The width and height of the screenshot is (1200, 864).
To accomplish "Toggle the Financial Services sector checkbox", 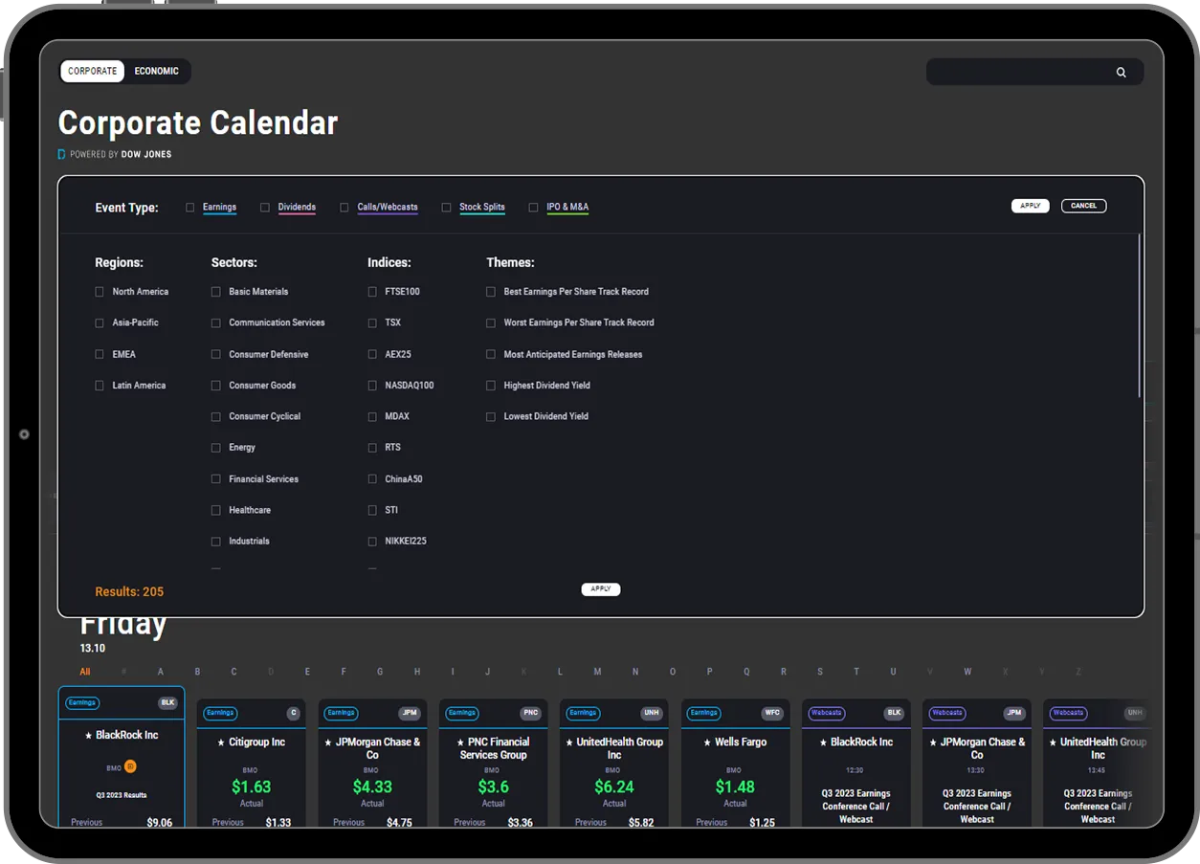I will [216, 479].
